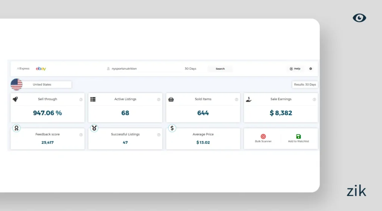
Task: Click the dollar icon above Average Price
Action: pyautogui.click(x=172, y=128)
